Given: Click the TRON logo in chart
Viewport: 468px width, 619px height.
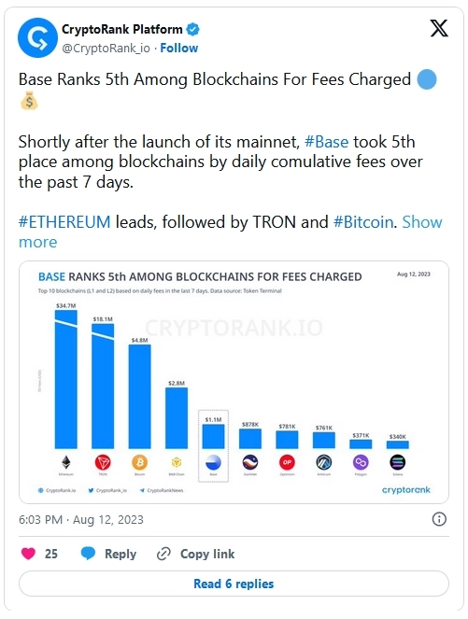Looking at the screenshot, I should click(103, 462).
